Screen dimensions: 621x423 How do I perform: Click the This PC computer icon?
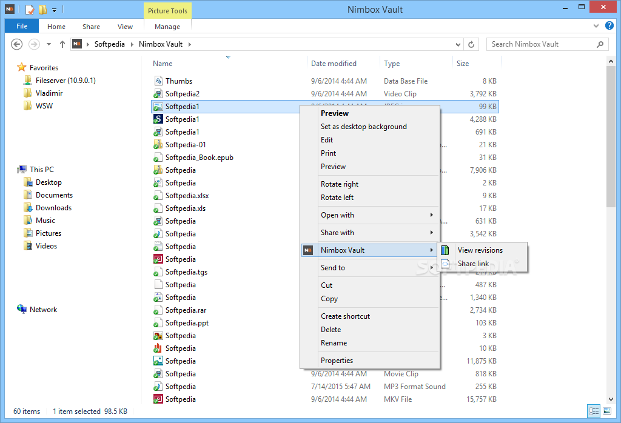pyautogui.click(x=22, y=169)
